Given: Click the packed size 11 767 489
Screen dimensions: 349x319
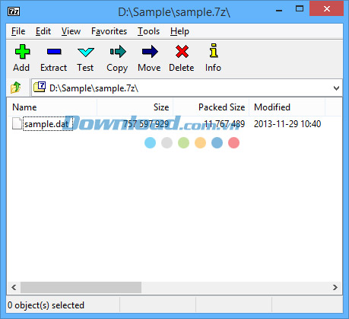Looking at the screenshot, I should pos(224,124).
